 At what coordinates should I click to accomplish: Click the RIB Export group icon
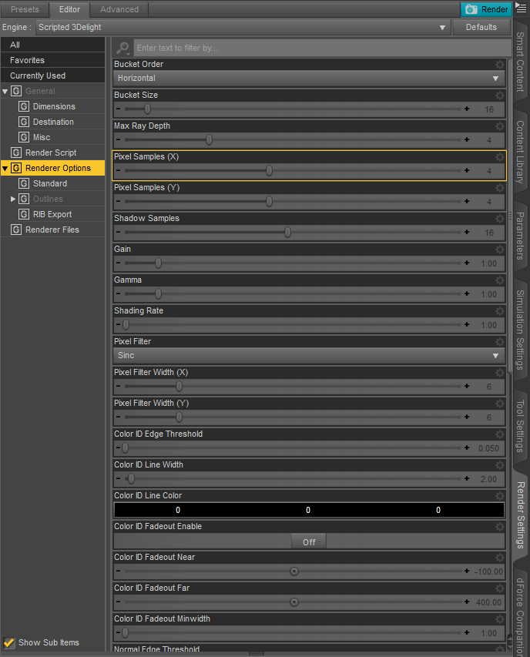[24, 214]
